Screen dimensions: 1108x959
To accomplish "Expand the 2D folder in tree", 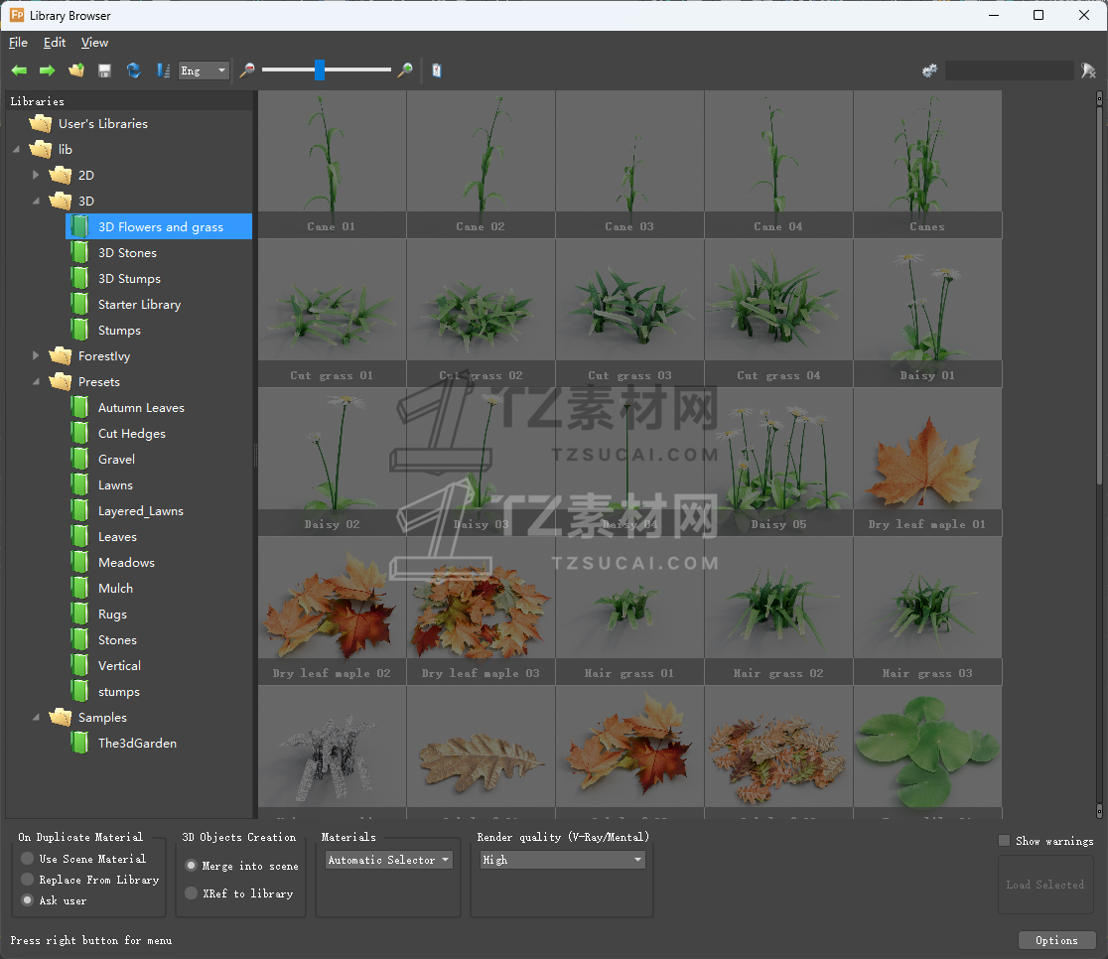I will [37, 175].
